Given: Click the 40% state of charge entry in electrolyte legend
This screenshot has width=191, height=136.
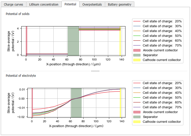Looking at the screenshot, I should click(x=157, y=93).
